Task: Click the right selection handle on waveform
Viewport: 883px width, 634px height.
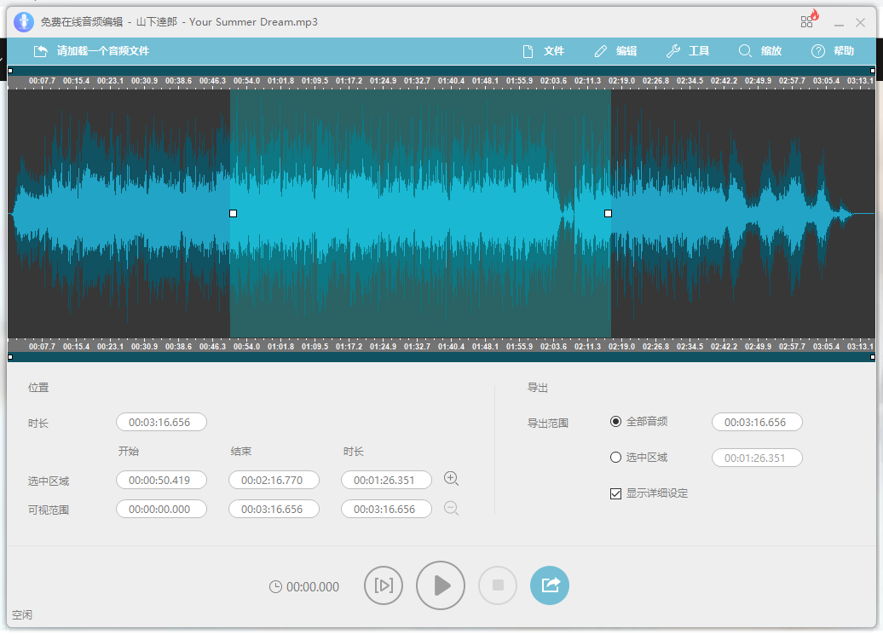Action: (x=609, y=213)
